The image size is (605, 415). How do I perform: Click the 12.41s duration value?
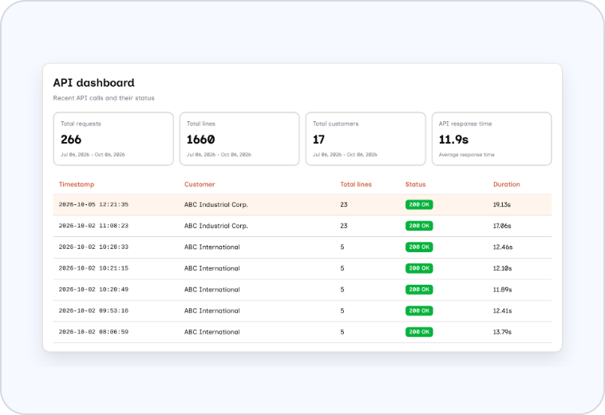(502, 310)
